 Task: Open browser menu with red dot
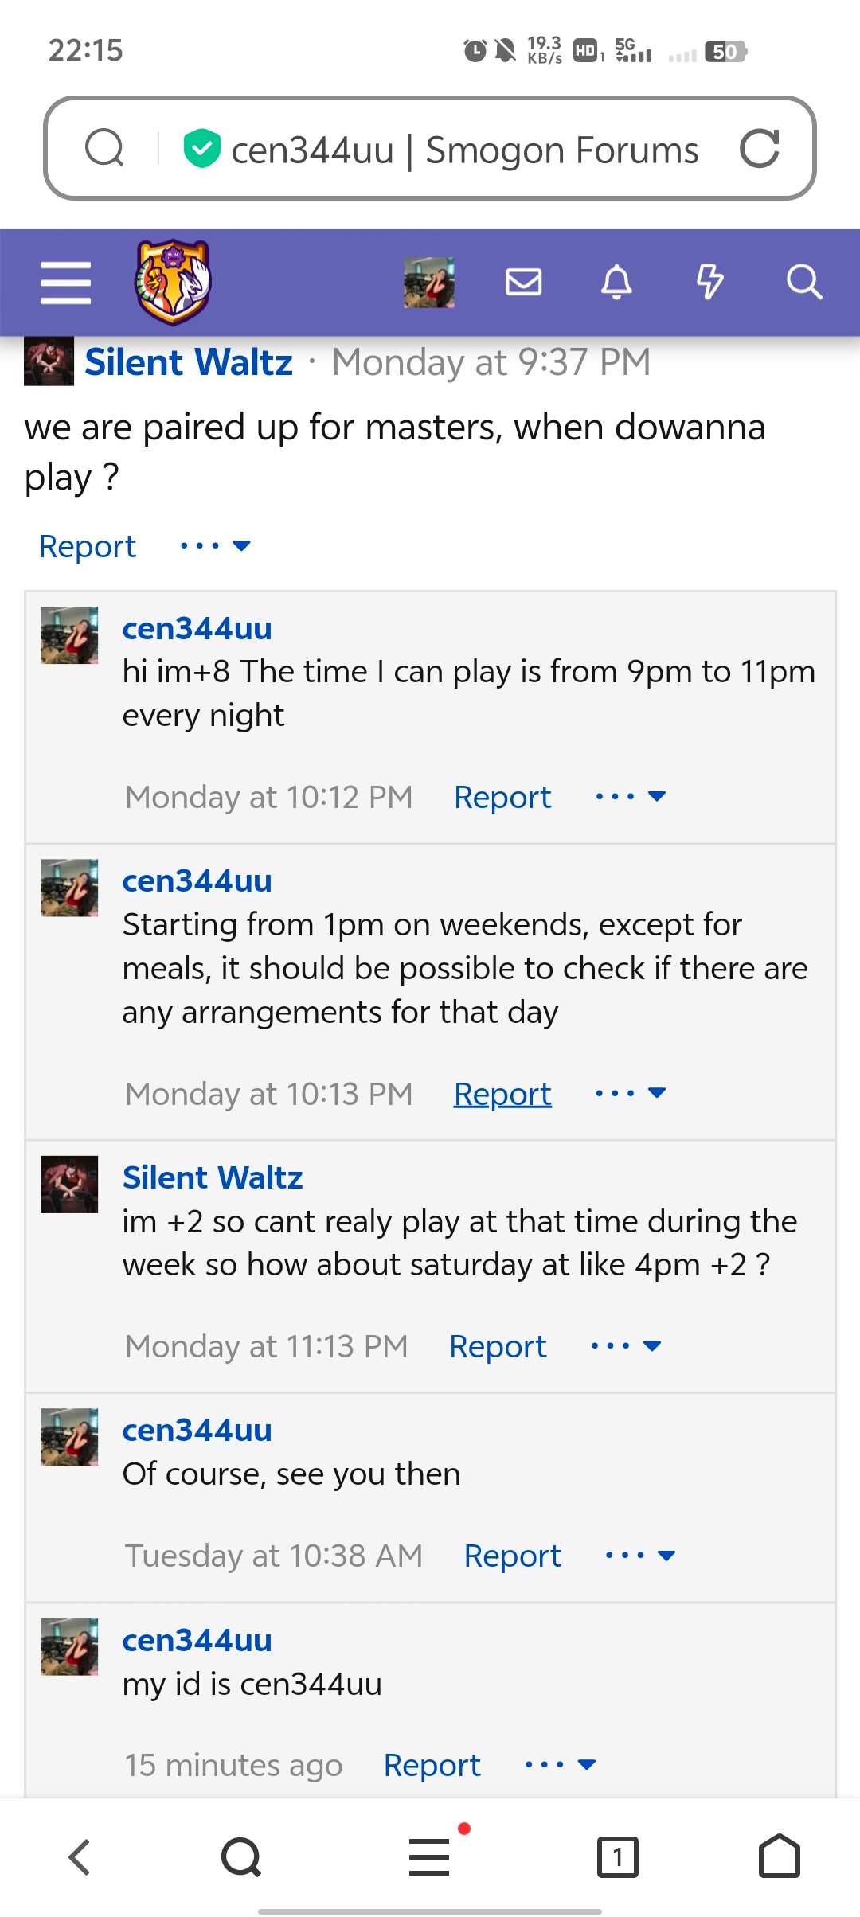point(430,1857)
